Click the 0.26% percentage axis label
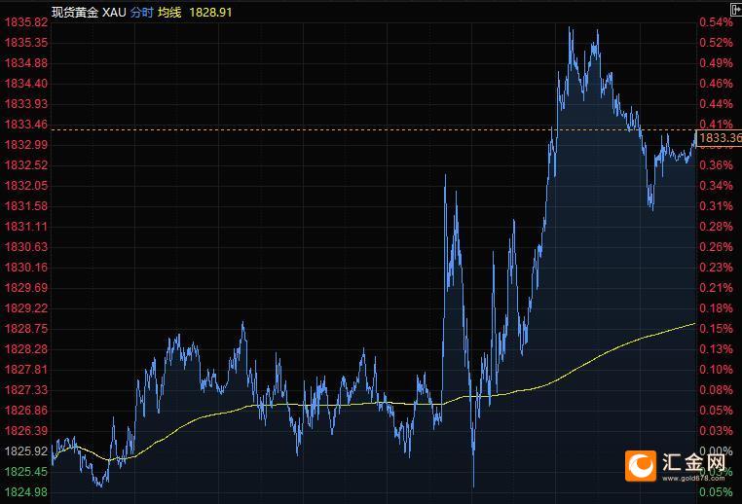This screenshot has height=504, width=742. pos(716,247)
